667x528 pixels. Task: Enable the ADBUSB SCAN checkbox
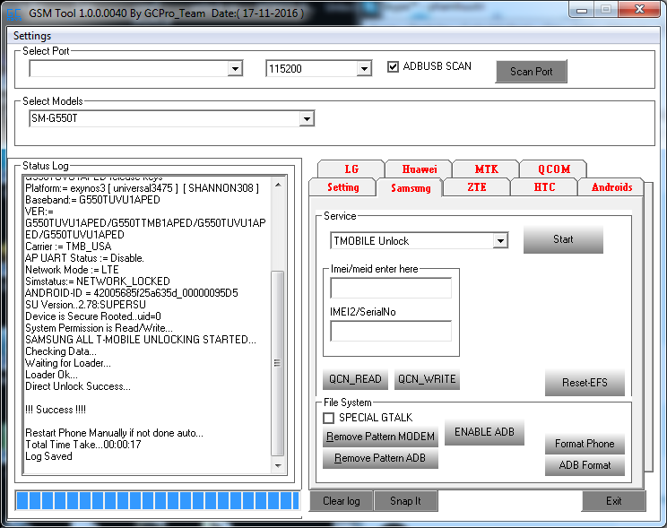point(394,67)
